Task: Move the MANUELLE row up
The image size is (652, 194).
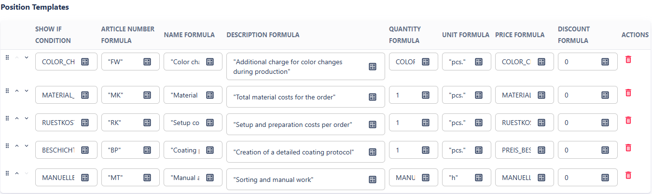Action: click(17, 173)
